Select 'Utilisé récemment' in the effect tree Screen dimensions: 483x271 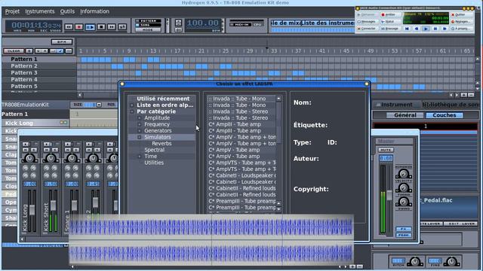tap(163, 99)
